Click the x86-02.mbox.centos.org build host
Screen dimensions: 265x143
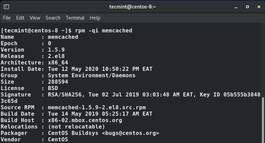click(85, 120)
